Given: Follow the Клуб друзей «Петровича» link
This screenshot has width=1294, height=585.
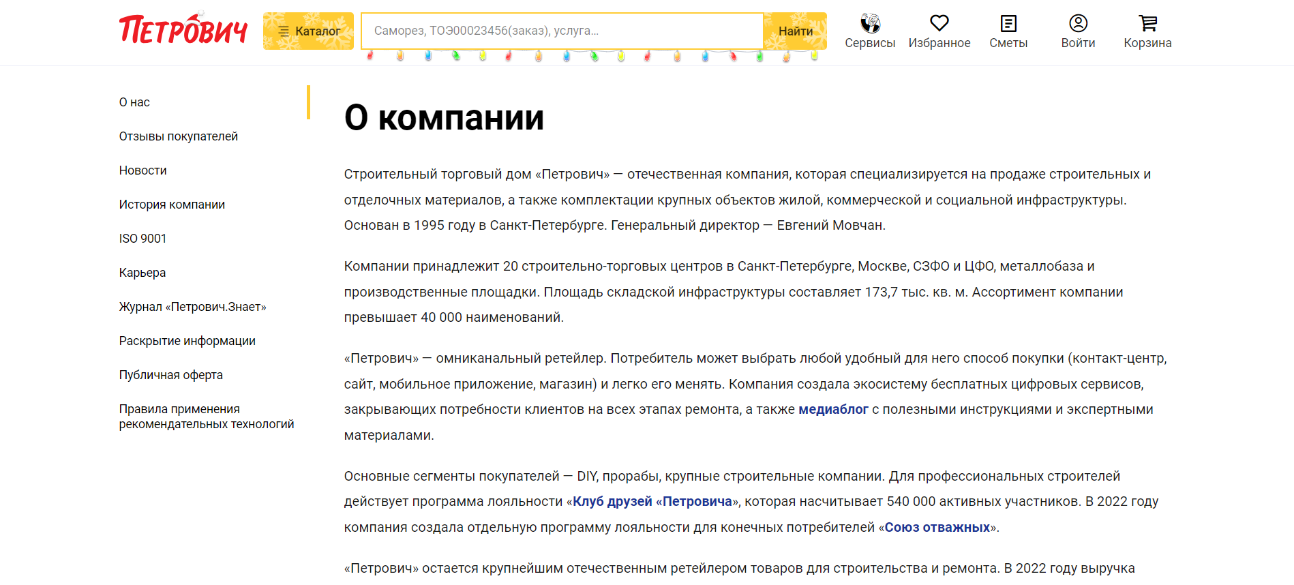Looking at the screenshot, I should [x=652, y=502].
